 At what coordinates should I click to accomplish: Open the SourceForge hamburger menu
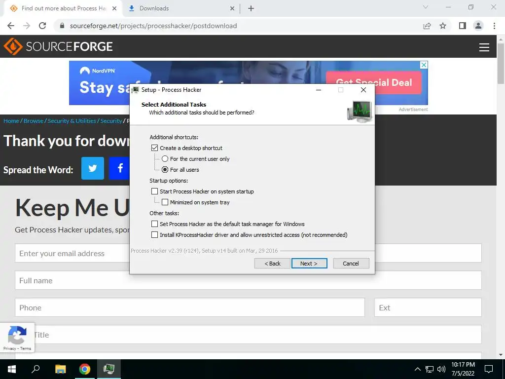[484, 47]
